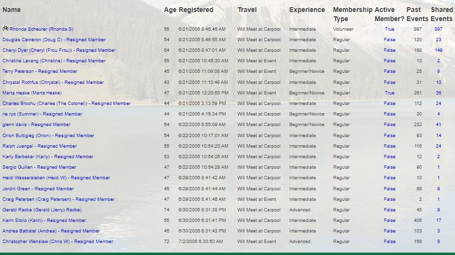The image size is (455, 255).
Task: Select Gerald Radke (Gerald (Jerry) Radke) link
Action: 42,210
